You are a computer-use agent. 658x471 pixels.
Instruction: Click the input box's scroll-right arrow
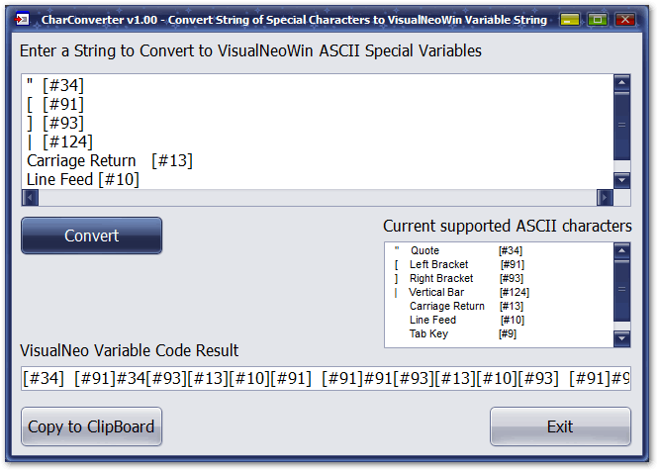point(605,197)
